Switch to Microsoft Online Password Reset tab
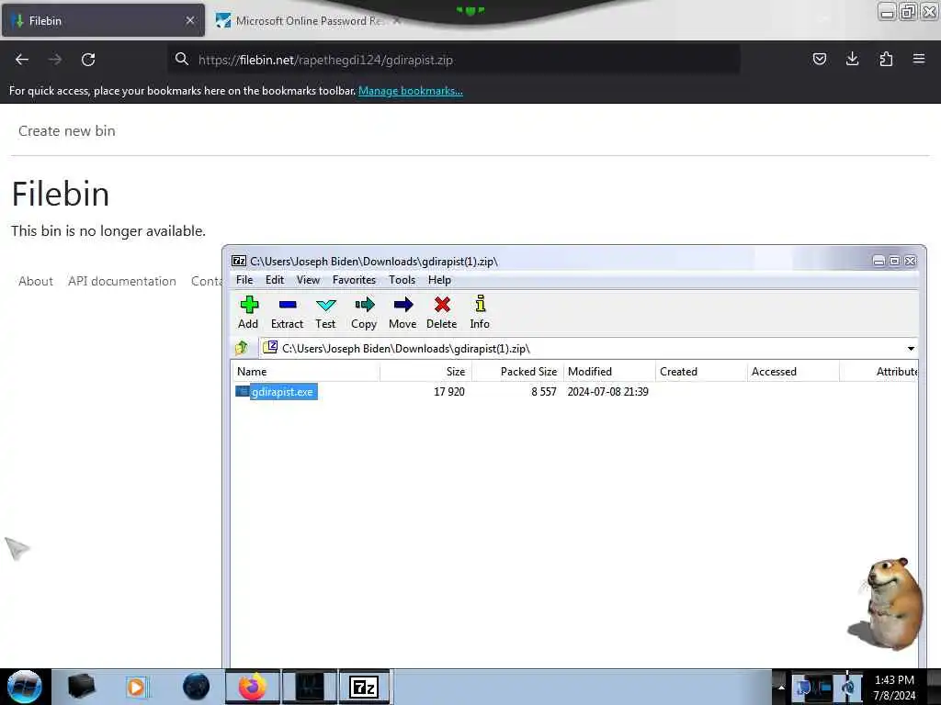 pyautogui.click(x=309, y=20)
